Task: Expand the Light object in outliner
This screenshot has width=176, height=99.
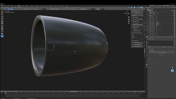Action: [x=149, y=16]
